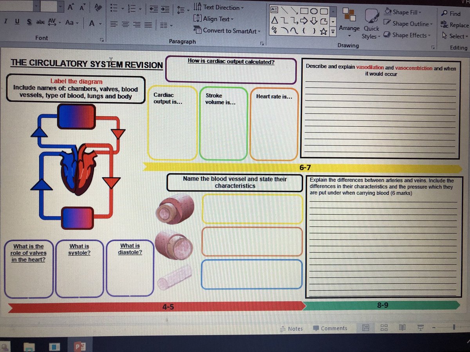Switch to the Notes pane

coord(292,329)
